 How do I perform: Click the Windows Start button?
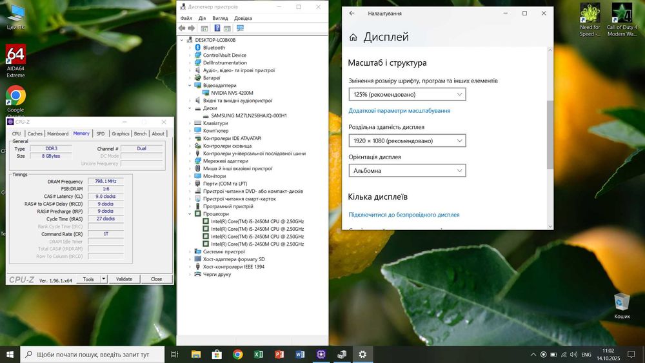pos(10,355)
